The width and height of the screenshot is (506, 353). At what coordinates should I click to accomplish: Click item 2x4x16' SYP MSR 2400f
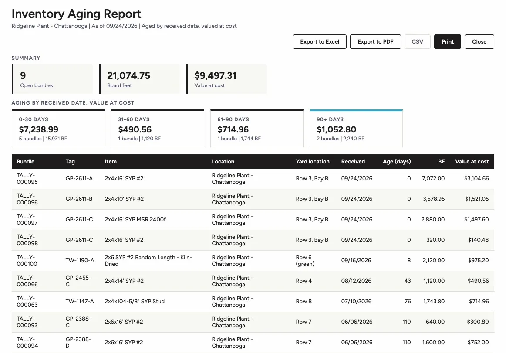pyautogui.click(x=135, y=220)
